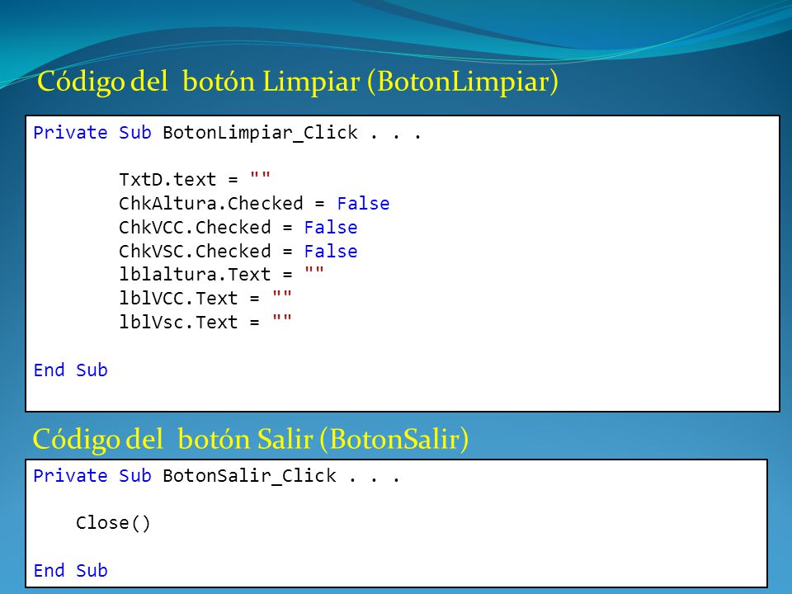Click the line "Private Sub BotonLimpiar_Click . . ."

click(x=228, y=133)
